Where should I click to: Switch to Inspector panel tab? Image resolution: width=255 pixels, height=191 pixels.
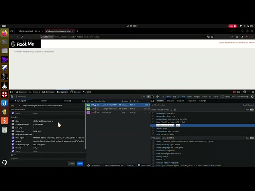tap(21, 92)
